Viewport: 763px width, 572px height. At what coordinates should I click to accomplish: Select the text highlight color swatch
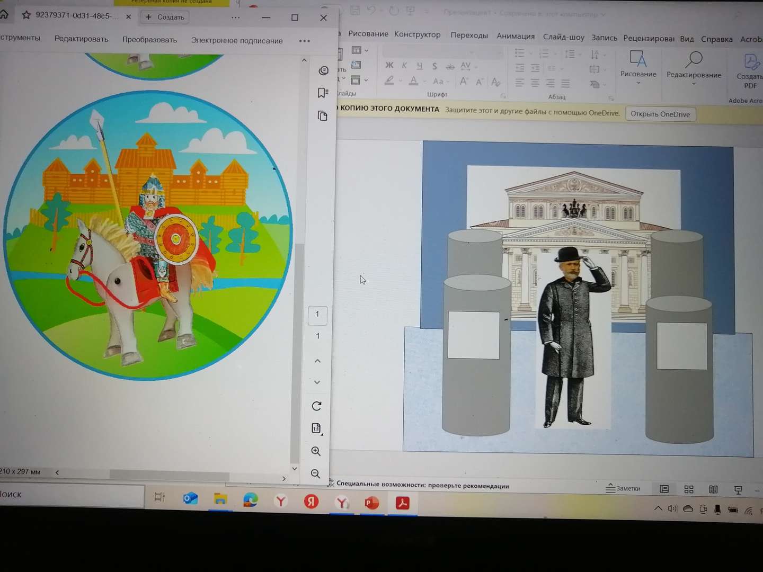tap(389, 81)
